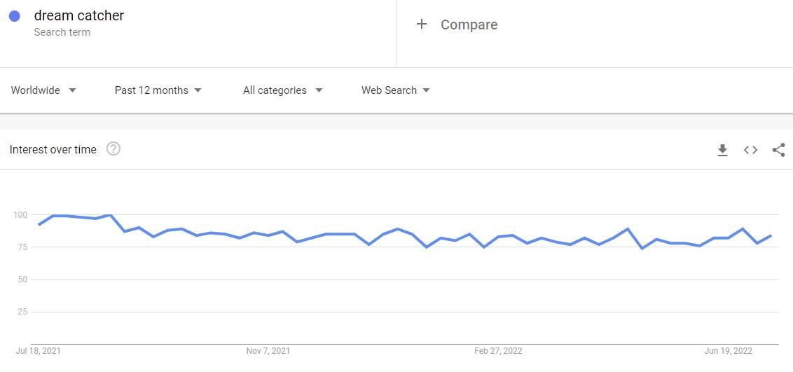This screenshot has height=372, width=793.
Task: Download the interest over time data
Action: 723,150
